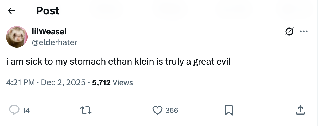
Task: Bookmark this post
Action: pos(229,110)
